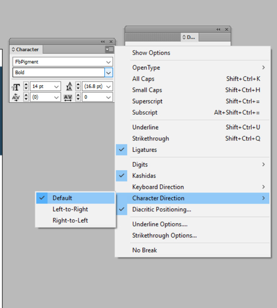The image size is (277, 308).
Task: Close the second panel next to Character
Action: 227,29
